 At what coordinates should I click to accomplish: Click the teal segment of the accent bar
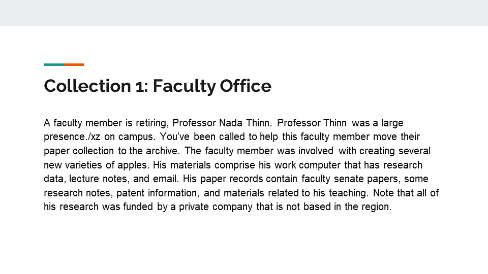(x=54, y=64)
